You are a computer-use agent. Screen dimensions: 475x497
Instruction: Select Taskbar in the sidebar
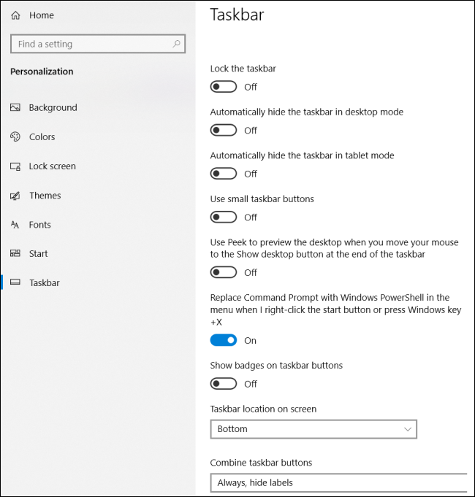44,283
